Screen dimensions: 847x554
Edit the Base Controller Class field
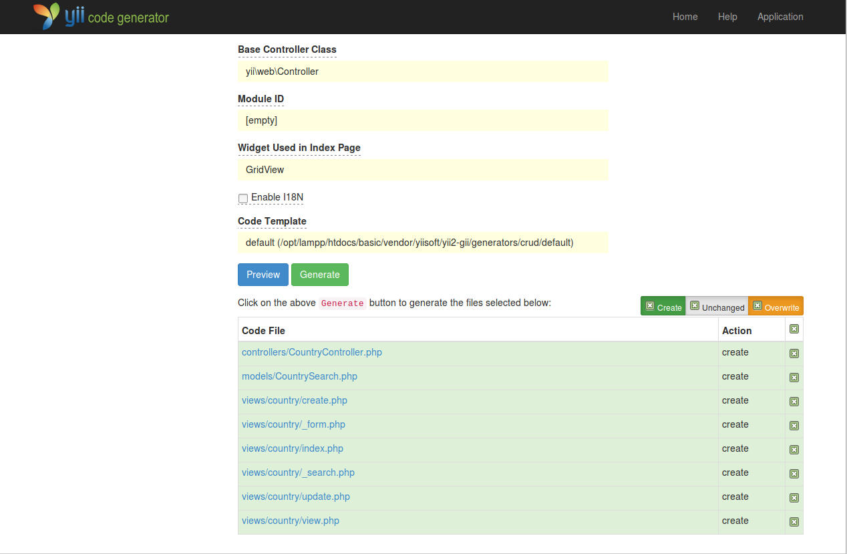click(x=423, y=72)
